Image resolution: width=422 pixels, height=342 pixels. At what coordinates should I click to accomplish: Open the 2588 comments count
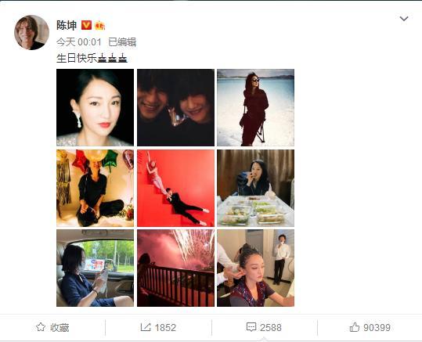270,327
